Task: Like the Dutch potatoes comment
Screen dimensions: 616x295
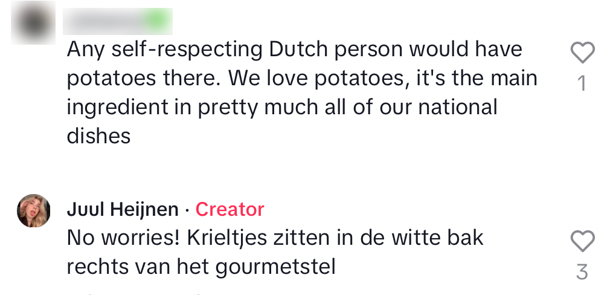Action: tap(582, 53)
